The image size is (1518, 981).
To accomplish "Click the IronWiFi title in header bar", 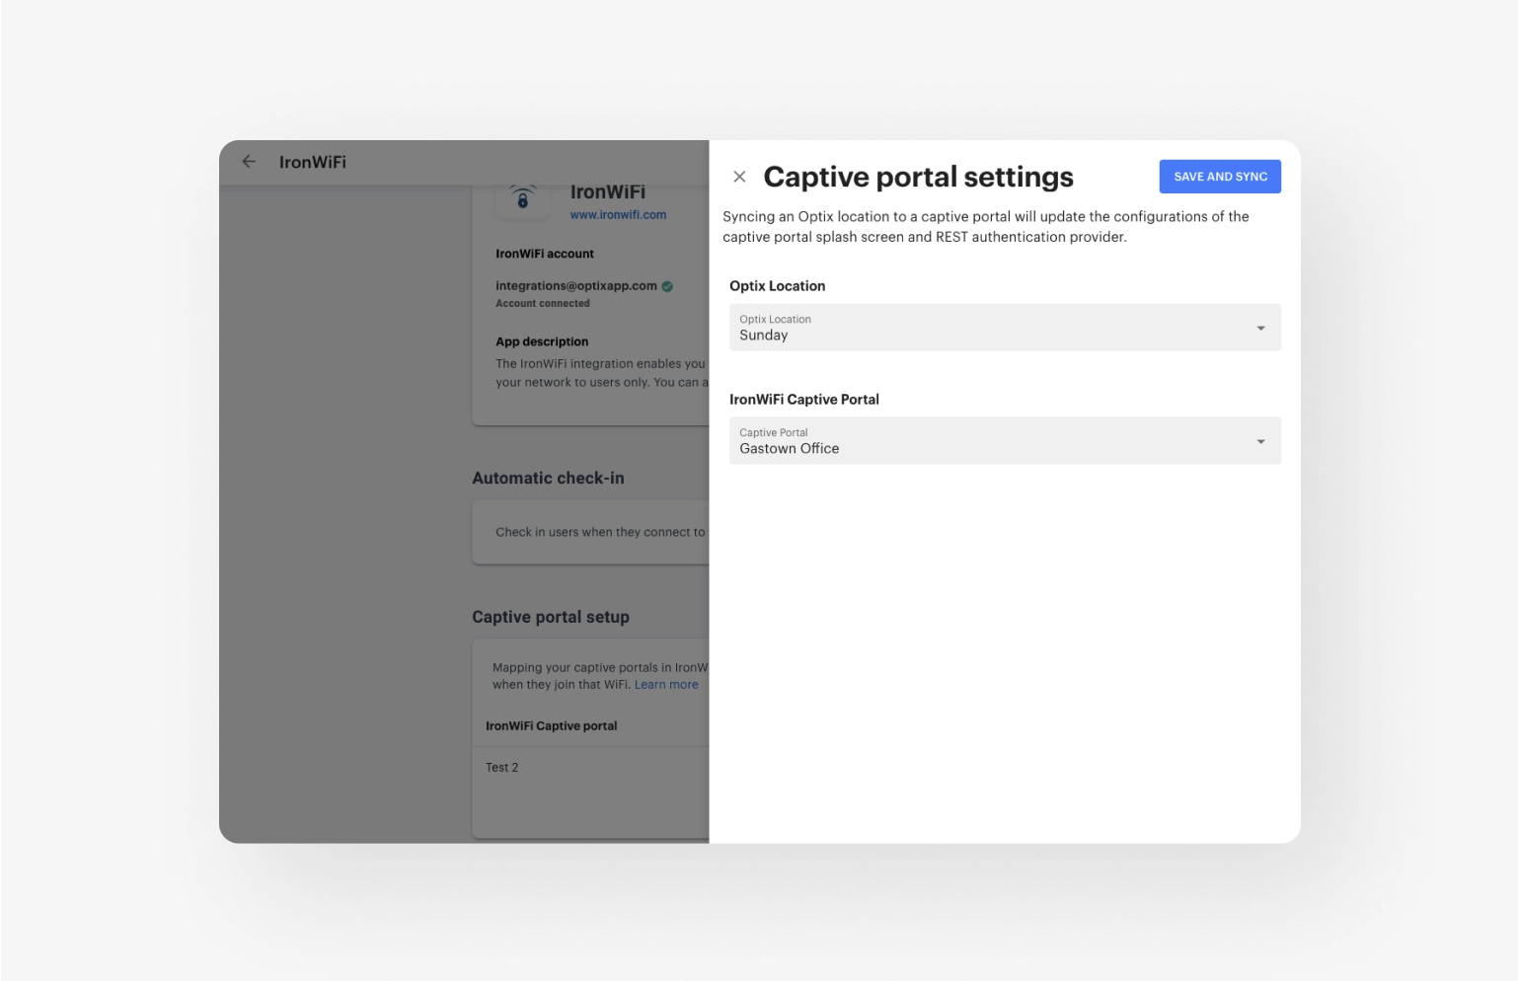I will 313,162.
